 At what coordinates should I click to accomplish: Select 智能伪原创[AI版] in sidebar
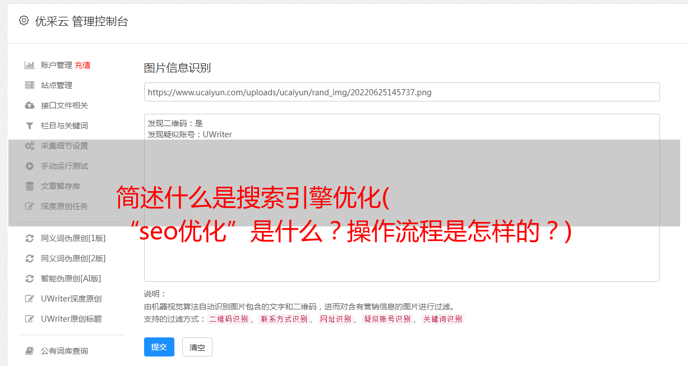click(x=71, y=279)
